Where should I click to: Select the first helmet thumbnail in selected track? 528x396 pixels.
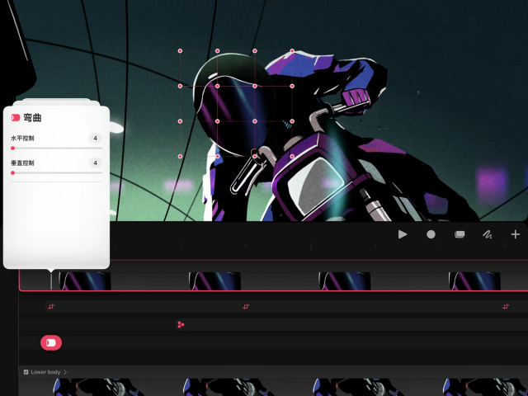click(85, 280)
